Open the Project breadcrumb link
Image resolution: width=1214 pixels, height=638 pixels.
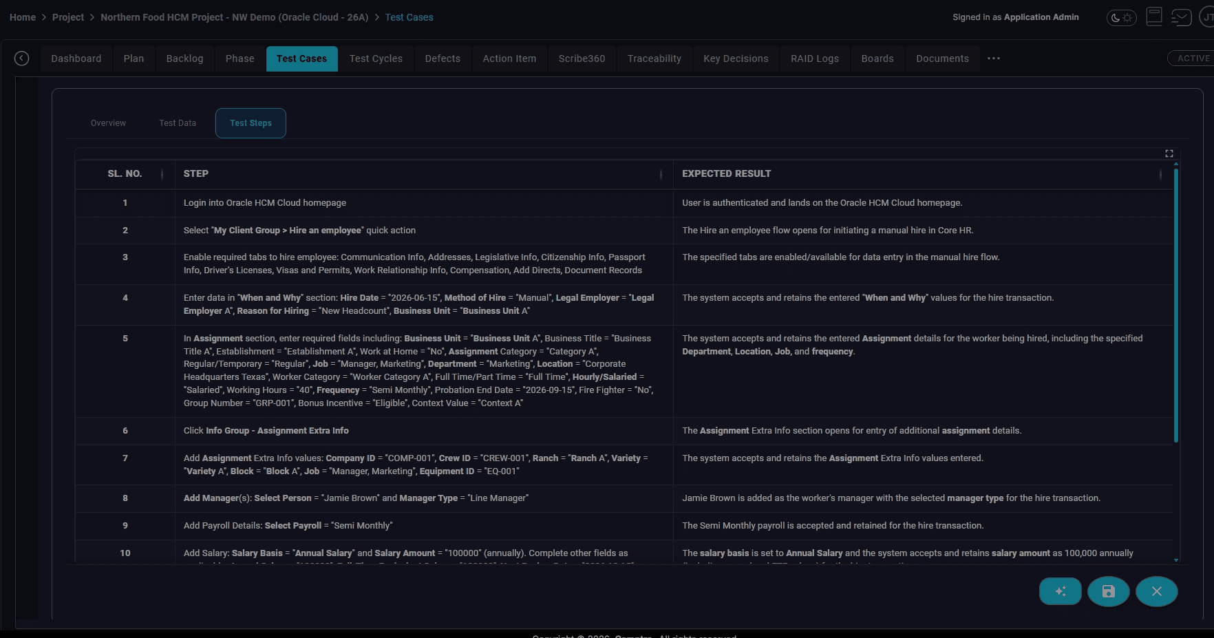pyautogui.click(x=68, y=17)
